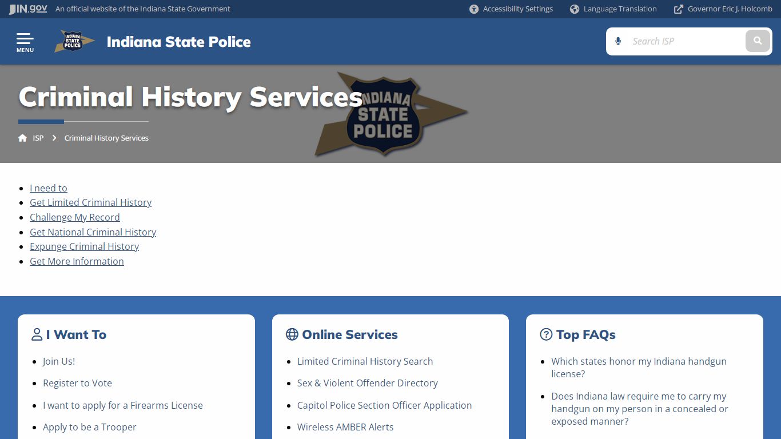
Task: Open 'Which states honor my Indiana handgun license?' FAQ
Action: pyautogui.click(x=639, y=368)
